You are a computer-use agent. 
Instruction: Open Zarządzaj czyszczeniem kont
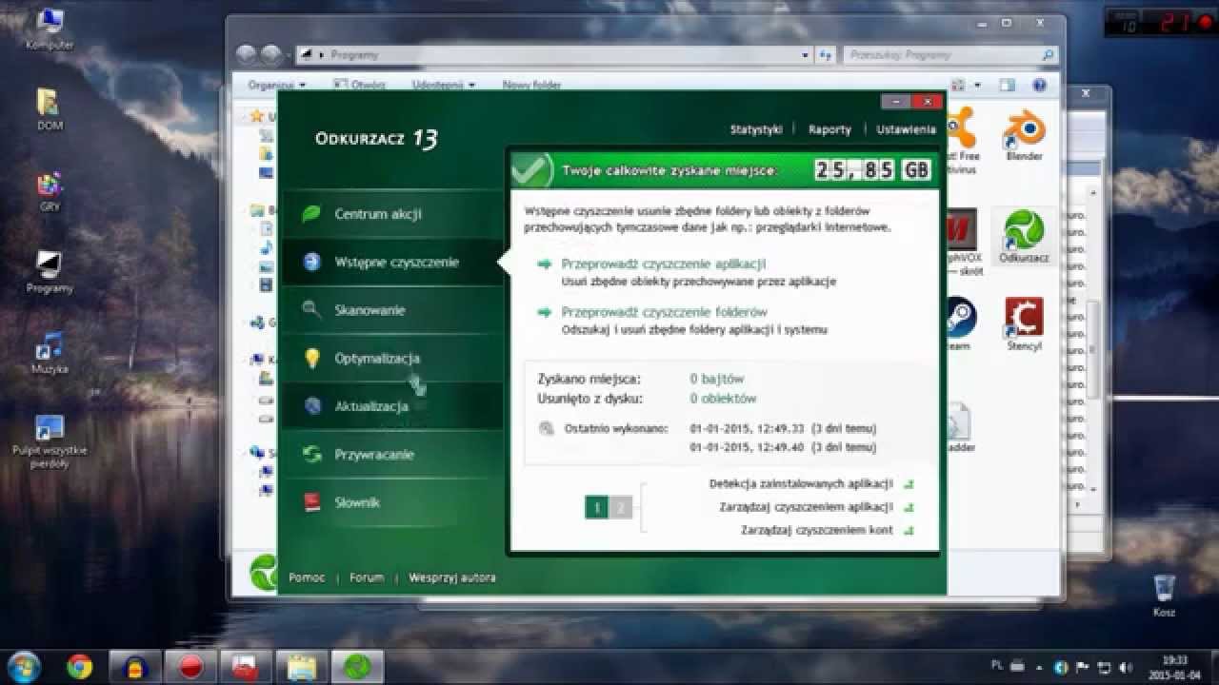pyautogui.click(x=817, y=530)
